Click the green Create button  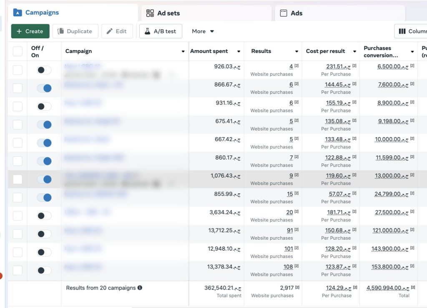(30, 31)
